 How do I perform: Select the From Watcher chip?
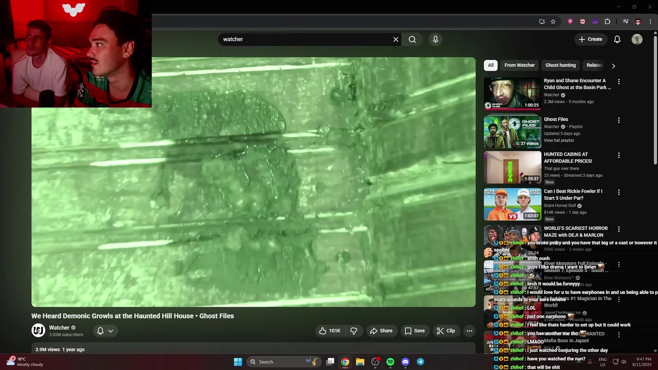click(x=519, y=65)
